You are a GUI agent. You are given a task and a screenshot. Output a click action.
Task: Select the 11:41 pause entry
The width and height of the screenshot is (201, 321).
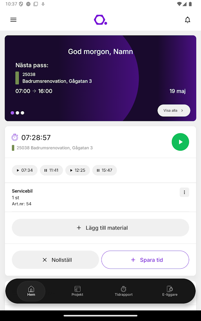[51, 170]
